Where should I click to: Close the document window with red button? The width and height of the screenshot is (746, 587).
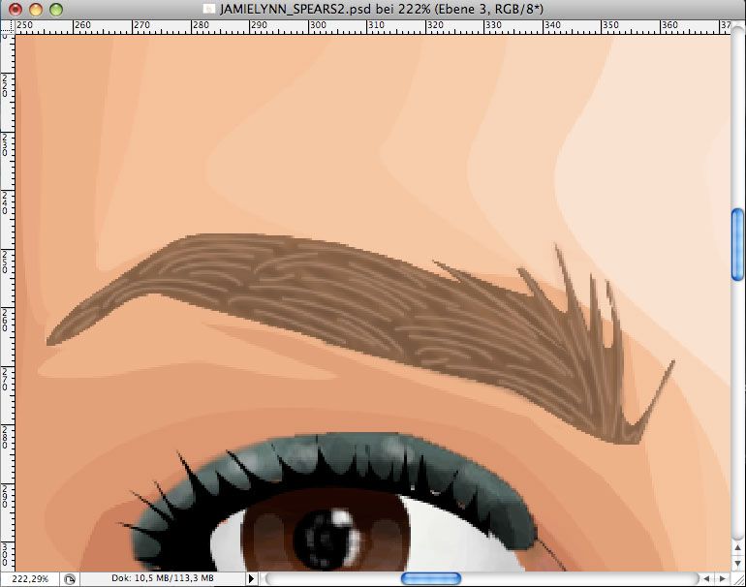coord(16,9)
